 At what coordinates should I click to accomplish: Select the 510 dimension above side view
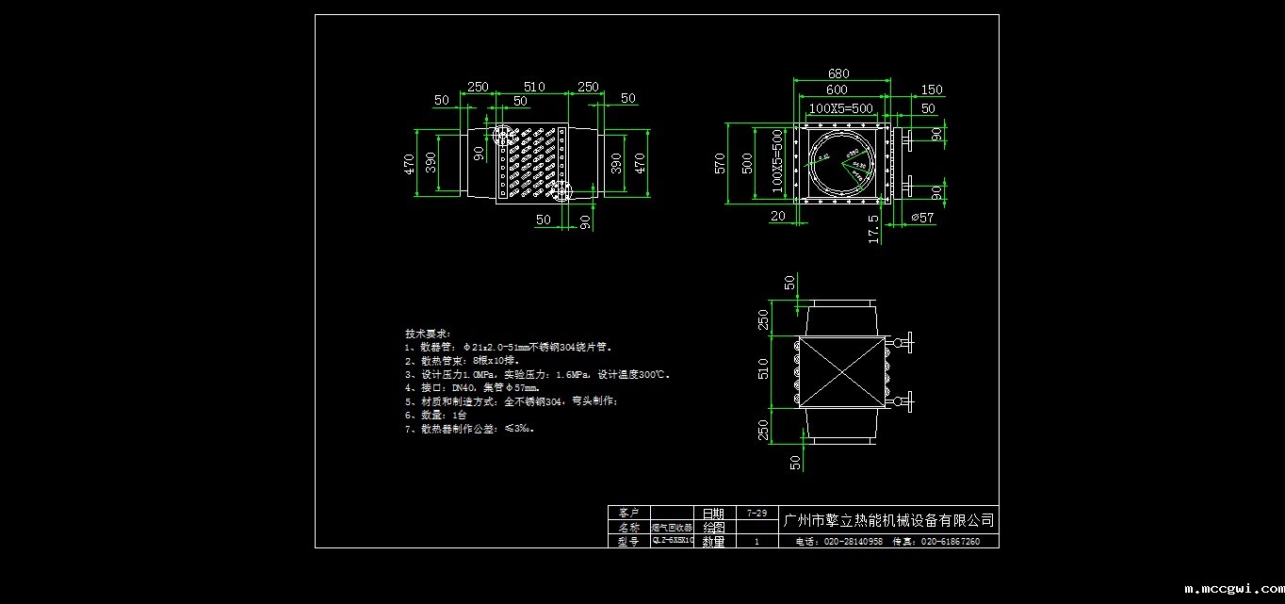point(533,87)
